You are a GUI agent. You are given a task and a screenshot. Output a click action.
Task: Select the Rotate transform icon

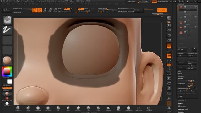[x=55, y=10]
